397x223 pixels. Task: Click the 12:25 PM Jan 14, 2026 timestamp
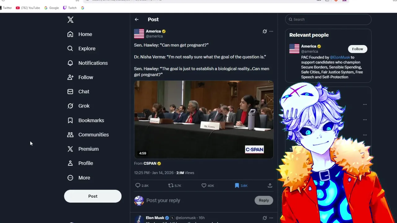(154, 173)
